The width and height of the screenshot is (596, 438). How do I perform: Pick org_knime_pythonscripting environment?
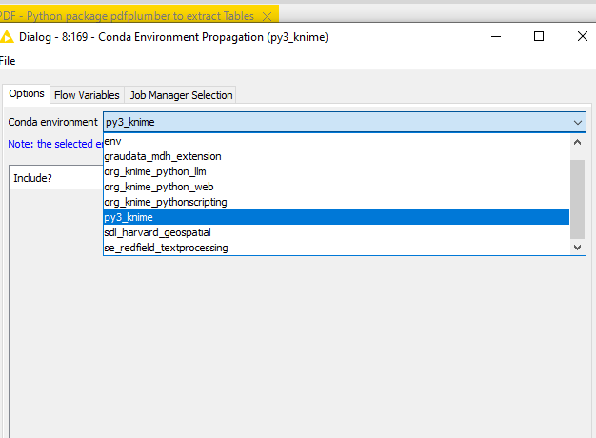click(336, 202)
